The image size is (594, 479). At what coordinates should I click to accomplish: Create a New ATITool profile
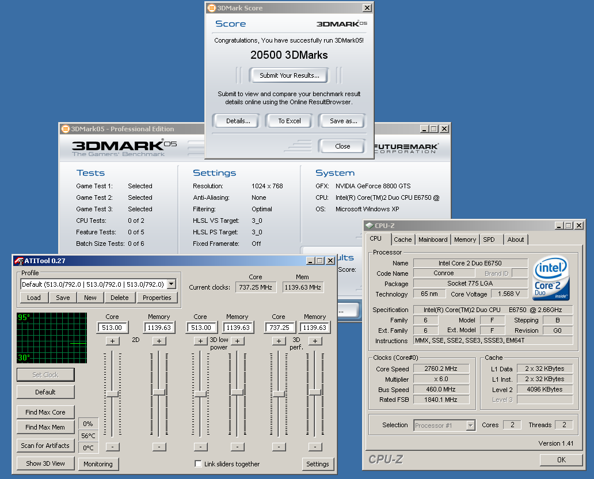pyautogui.click(x=90, y=298)
